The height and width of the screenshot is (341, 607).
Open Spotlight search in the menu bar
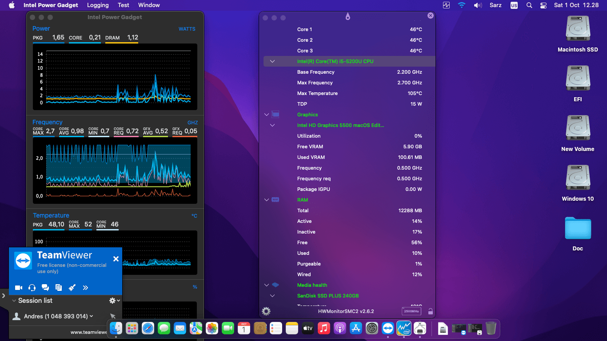click(529, 5)
